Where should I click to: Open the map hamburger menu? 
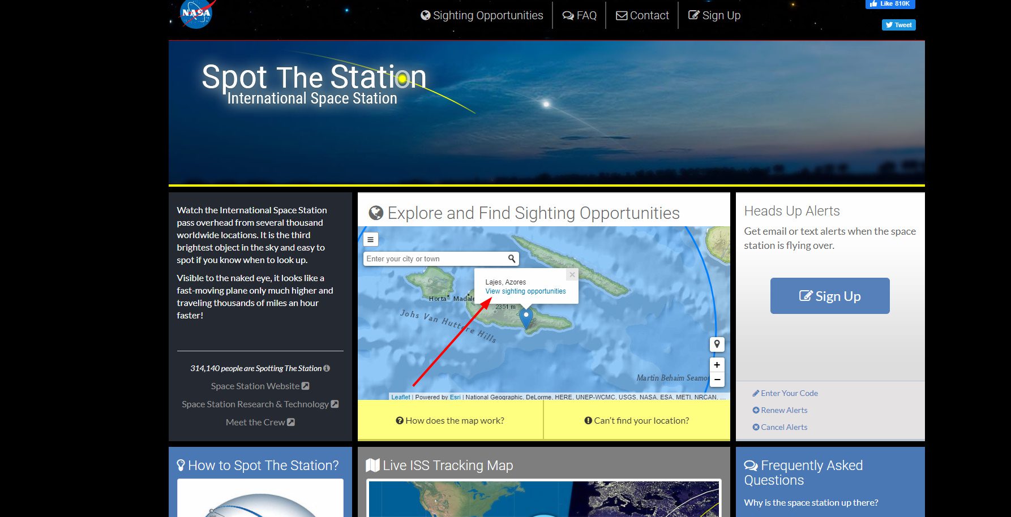(371, 239)
